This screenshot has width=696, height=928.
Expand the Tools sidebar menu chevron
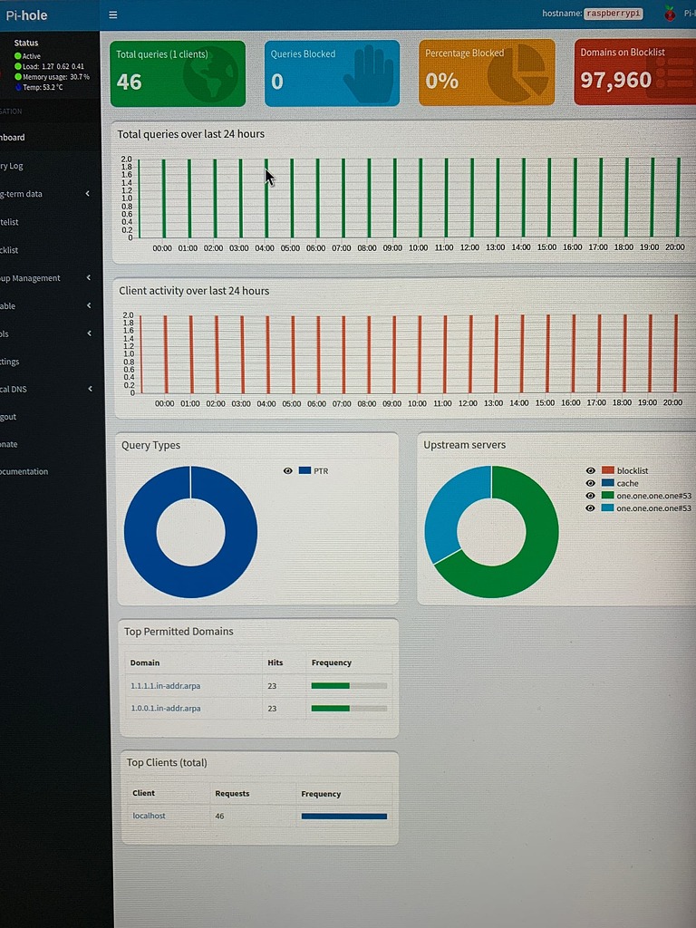pyautogui.click(x=90, y=333)
